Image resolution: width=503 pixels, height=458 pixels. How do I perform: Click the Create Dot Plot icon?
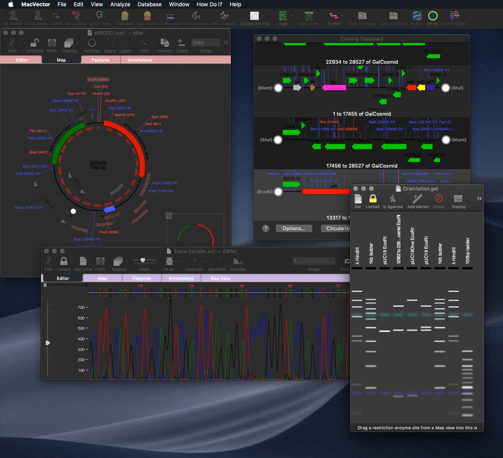click(255, 16)
